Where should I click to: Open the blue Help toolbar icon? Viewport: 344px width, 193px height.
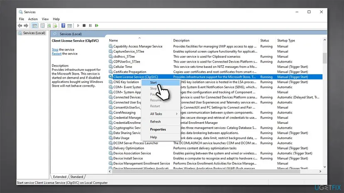tap(63, 26)
